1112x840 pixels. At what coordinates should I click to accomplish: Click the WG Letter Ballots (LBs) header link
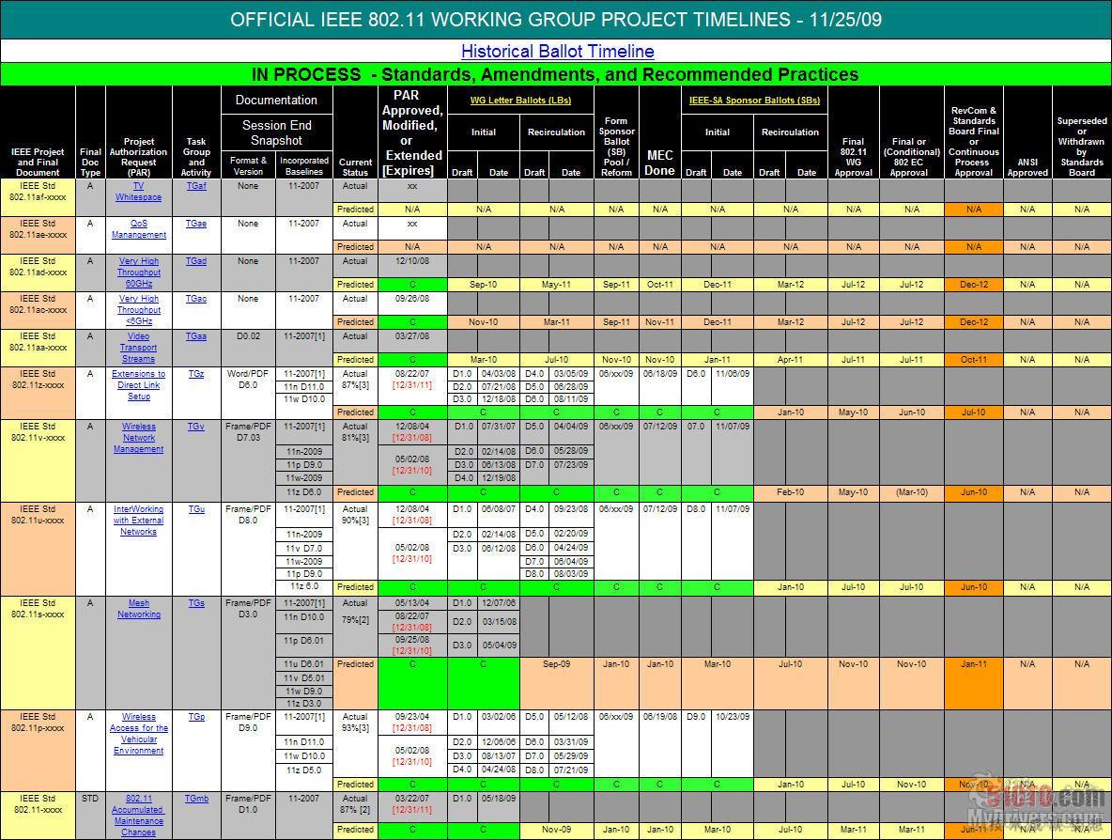520,100
